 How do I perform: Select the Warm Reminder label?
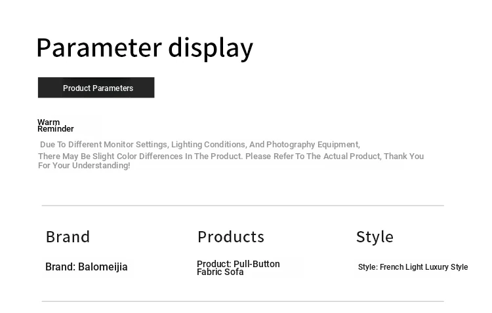tap(55, 126)
